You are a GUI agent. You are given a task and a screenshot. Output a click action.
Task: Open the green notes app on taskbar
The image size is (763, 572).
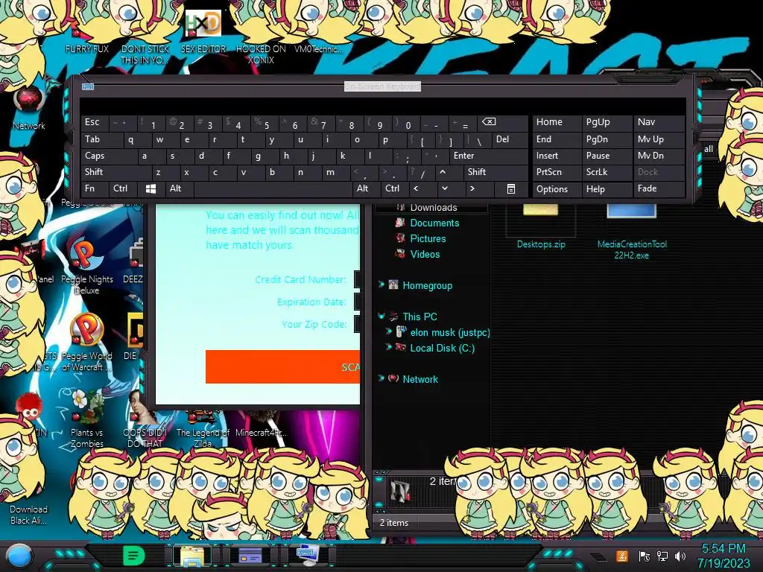[x=133, y=556]
